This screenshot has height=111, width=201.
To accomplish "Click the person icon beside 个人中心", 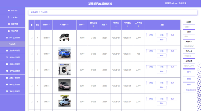I will click(x=9, y=17).
